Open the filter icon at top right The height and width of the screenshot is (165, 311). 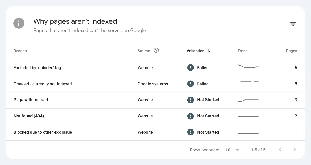[x=293, y=24]
